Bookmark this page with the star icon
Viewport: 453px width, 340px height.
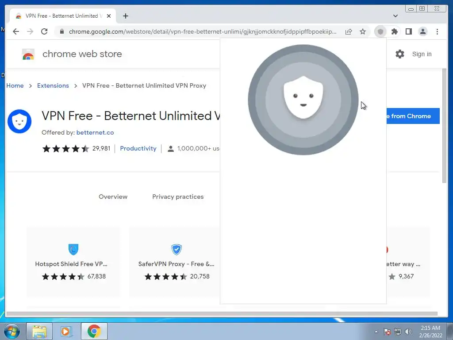pos(363,31)
